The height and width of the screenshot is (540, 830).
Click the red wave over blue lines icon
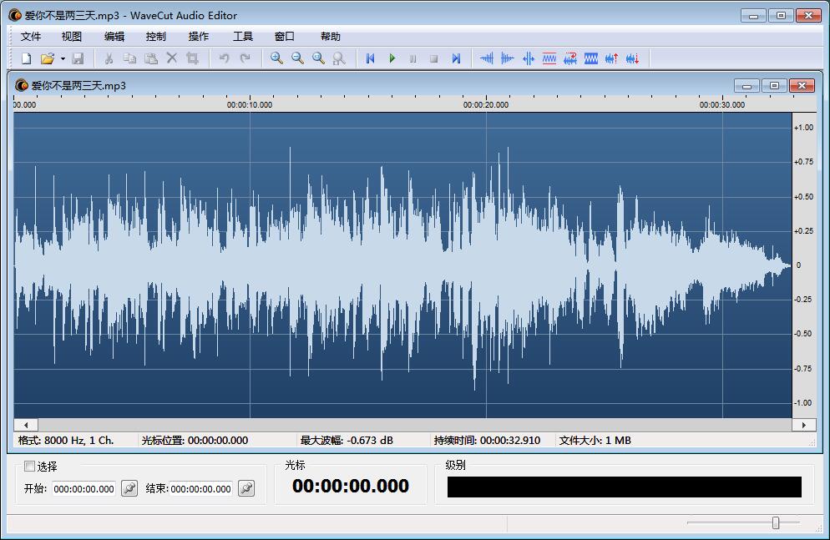click(x=549, y=58)
